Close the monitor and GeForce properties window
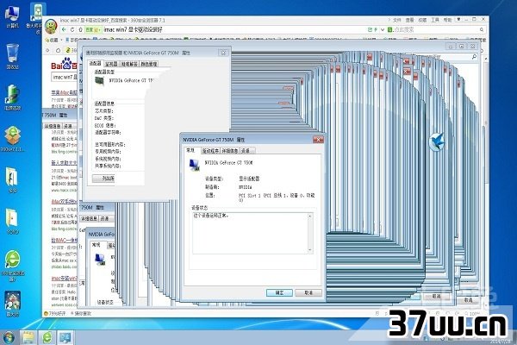This screenshot has width=517, height=345. pyautogui.click(x=223, y=53)
